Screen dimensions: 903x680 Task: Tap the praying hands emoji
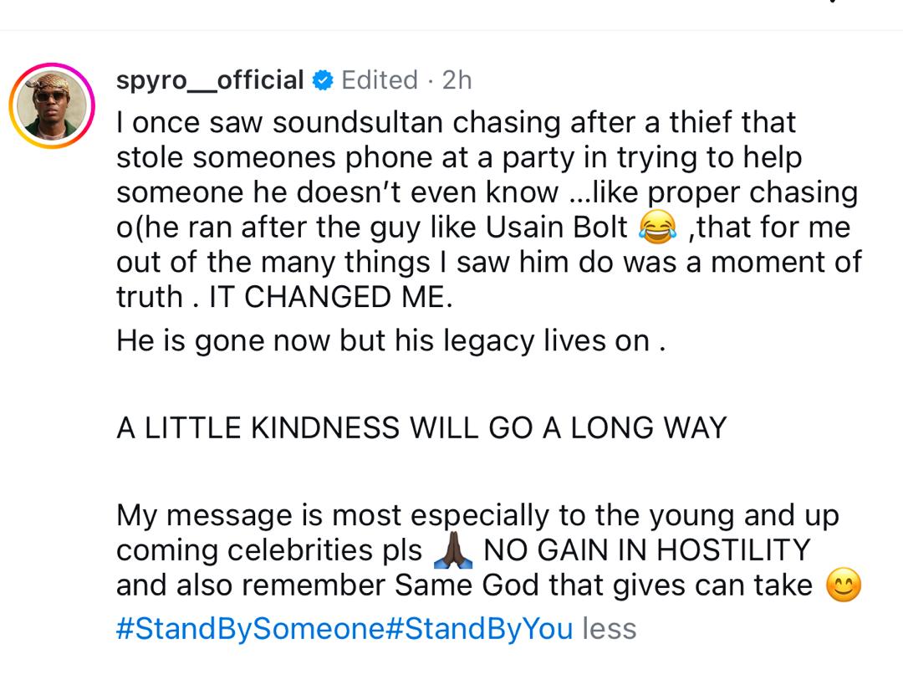[x=455, y=551]
